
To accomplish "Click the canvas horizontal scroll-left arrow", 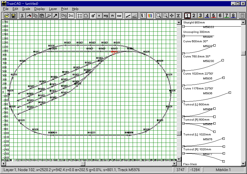I will [x=3, y=164].
